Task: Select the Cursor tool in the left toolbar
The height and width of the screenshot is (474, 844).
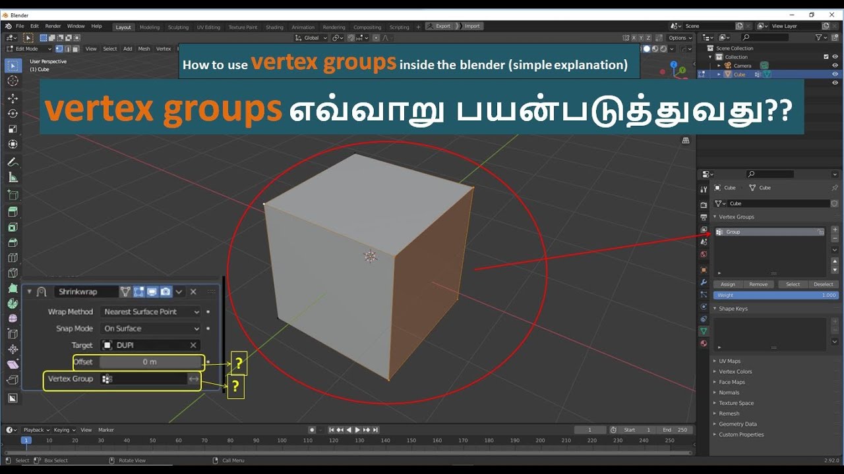Action: click(x=13, y=80)
